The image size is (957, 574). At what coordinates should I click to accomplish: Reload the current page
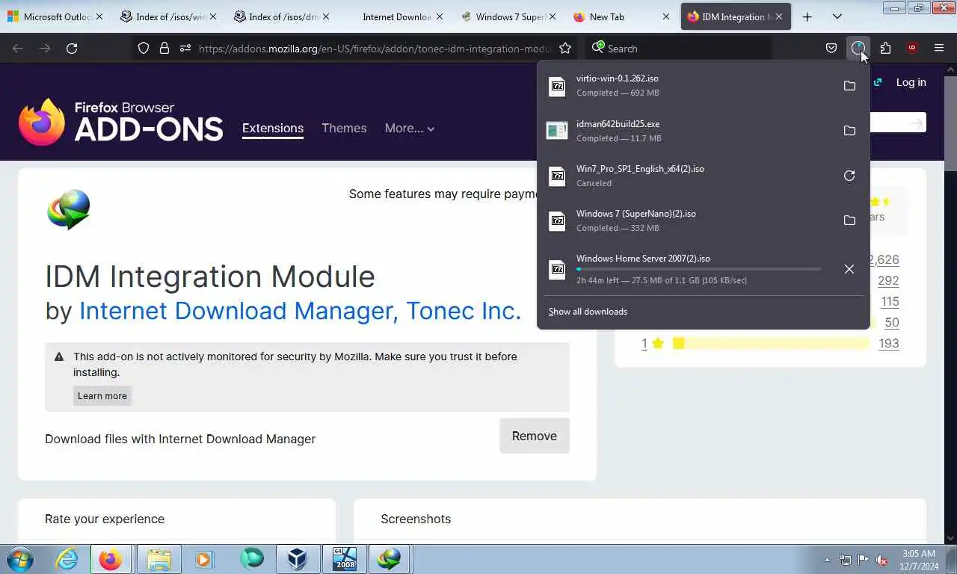72,48
